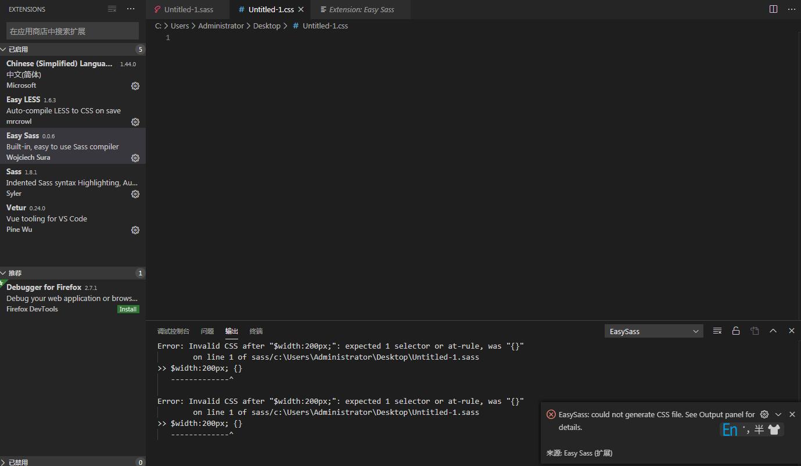Viewport: 801px width, 466px height.
Task: Open the debug console panel tab
Action: coord(173,331)
